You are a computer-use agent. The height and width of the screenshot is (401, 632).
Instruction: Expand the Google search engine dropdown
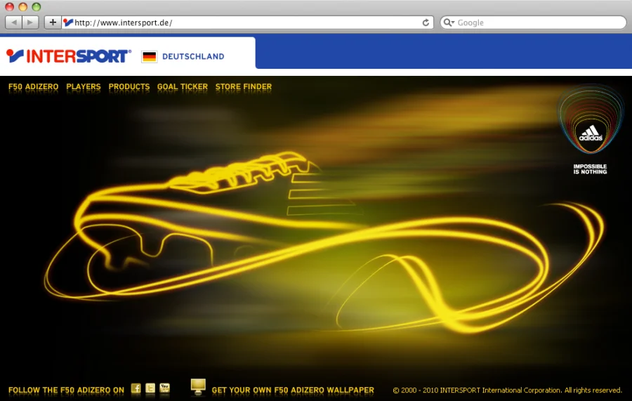[x=449, y=22]
